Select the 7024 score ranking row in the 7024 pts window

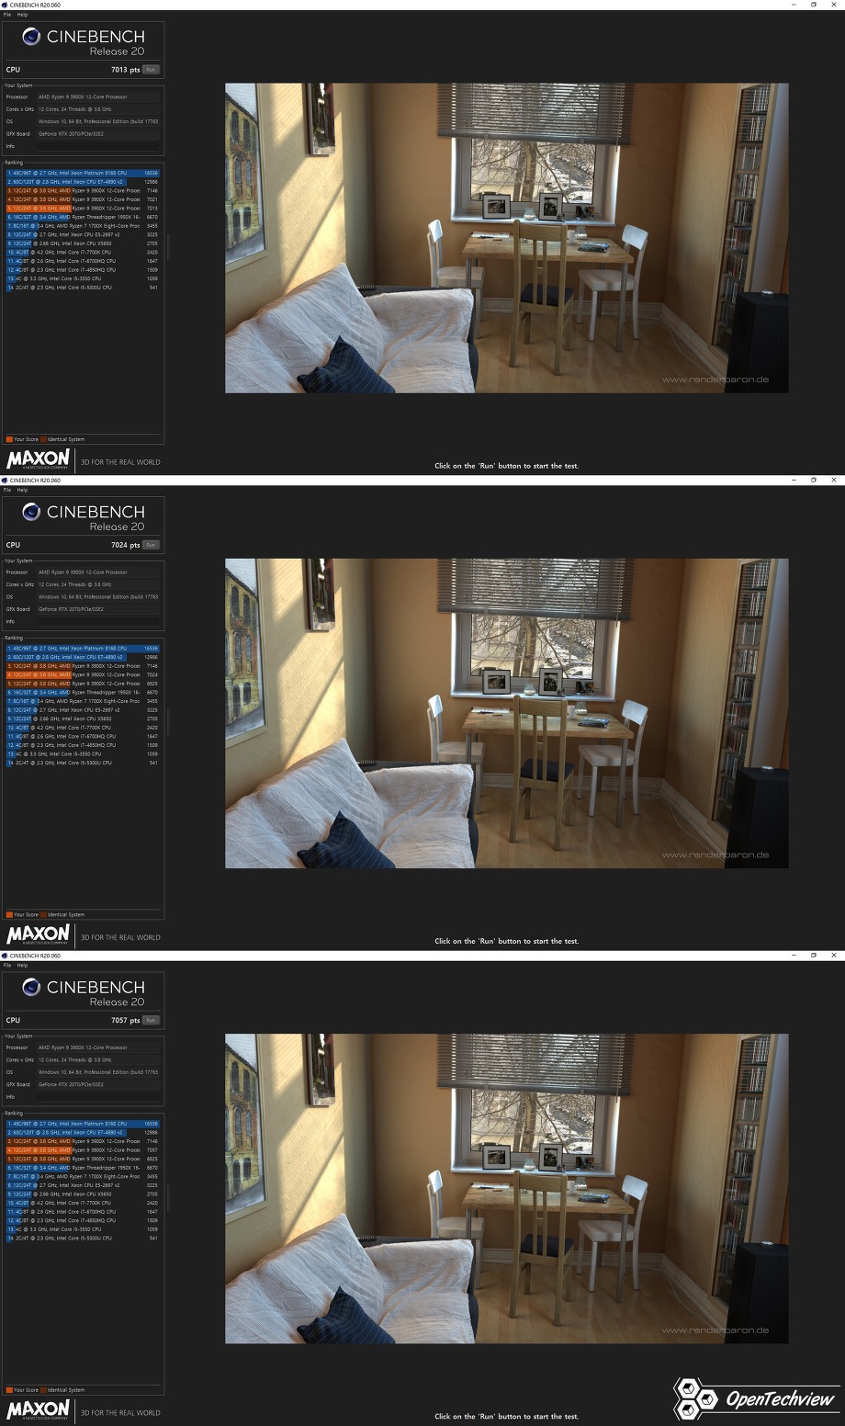point(83,674)
